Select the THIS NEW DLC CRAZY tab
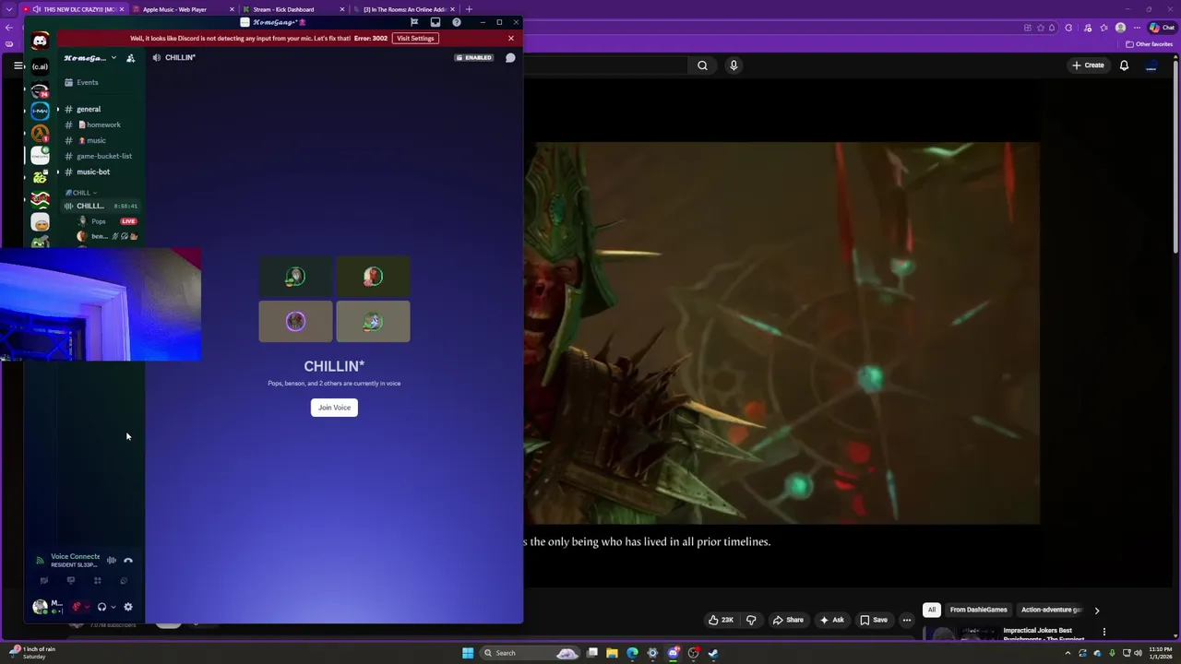Screen dimensions: 1181x664 [x=72, y=9]
